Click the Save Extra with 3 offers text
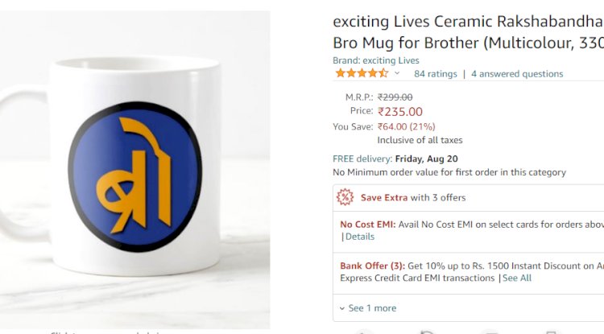Image resolution: width=604 pixels, height=334 pixels. [413, 197]
